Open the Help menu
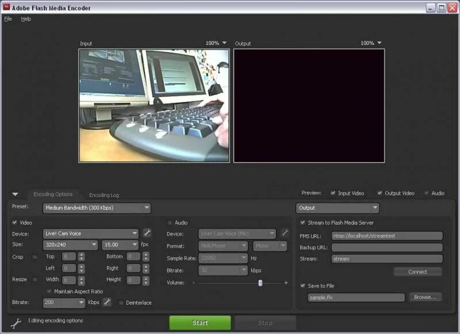The width and height of the screenshot is (460, 334). 26,19
